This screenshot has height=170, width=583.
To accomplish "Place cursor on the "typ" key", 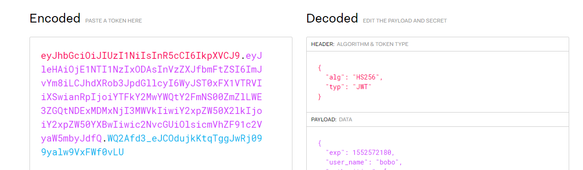I will click(335, 87).
